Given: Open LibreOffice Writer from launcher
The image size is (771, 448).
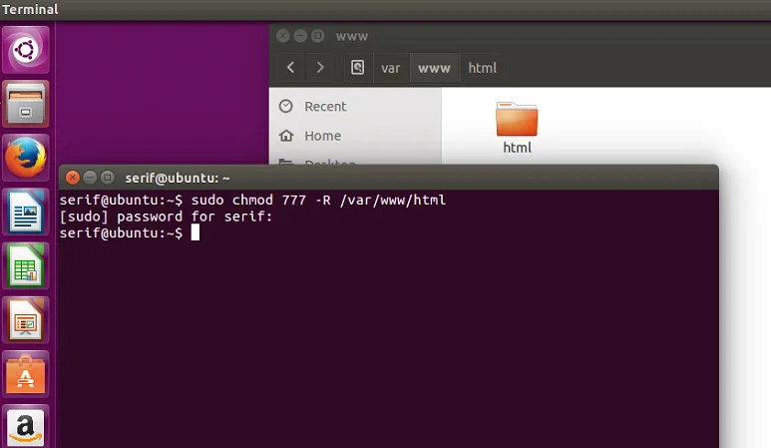Looking at the screenshot, I should tap(26, 212).
